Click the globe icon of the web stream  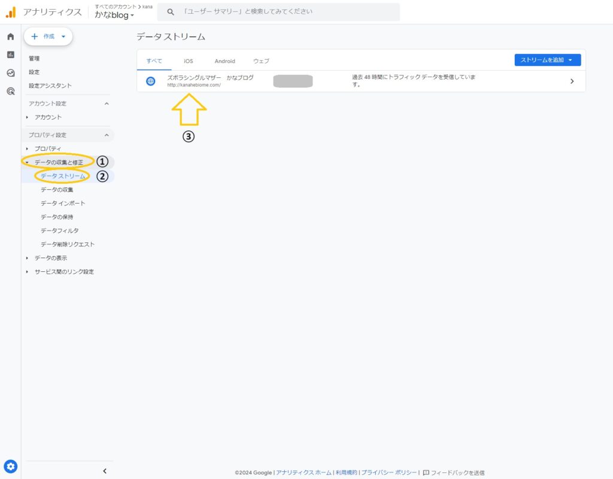click(x=151, y=81)
